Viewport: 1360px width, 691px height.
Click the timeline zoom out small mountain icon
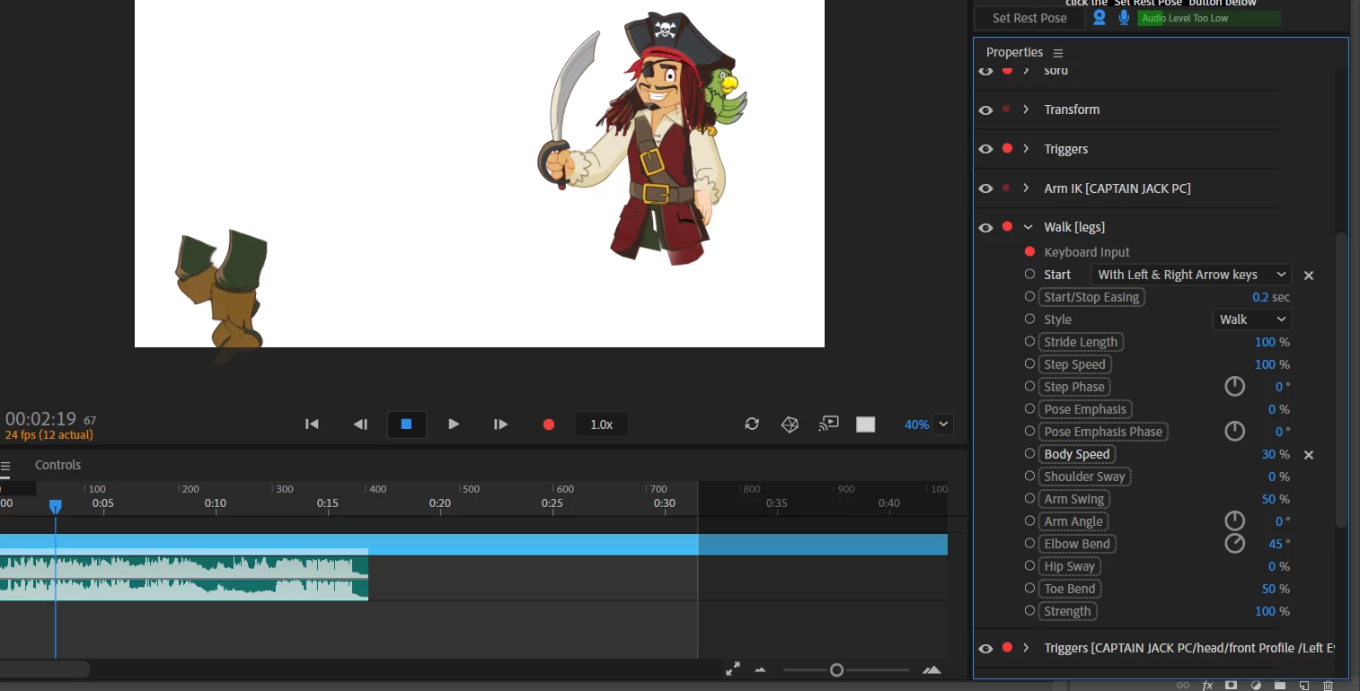click(761, 669)
